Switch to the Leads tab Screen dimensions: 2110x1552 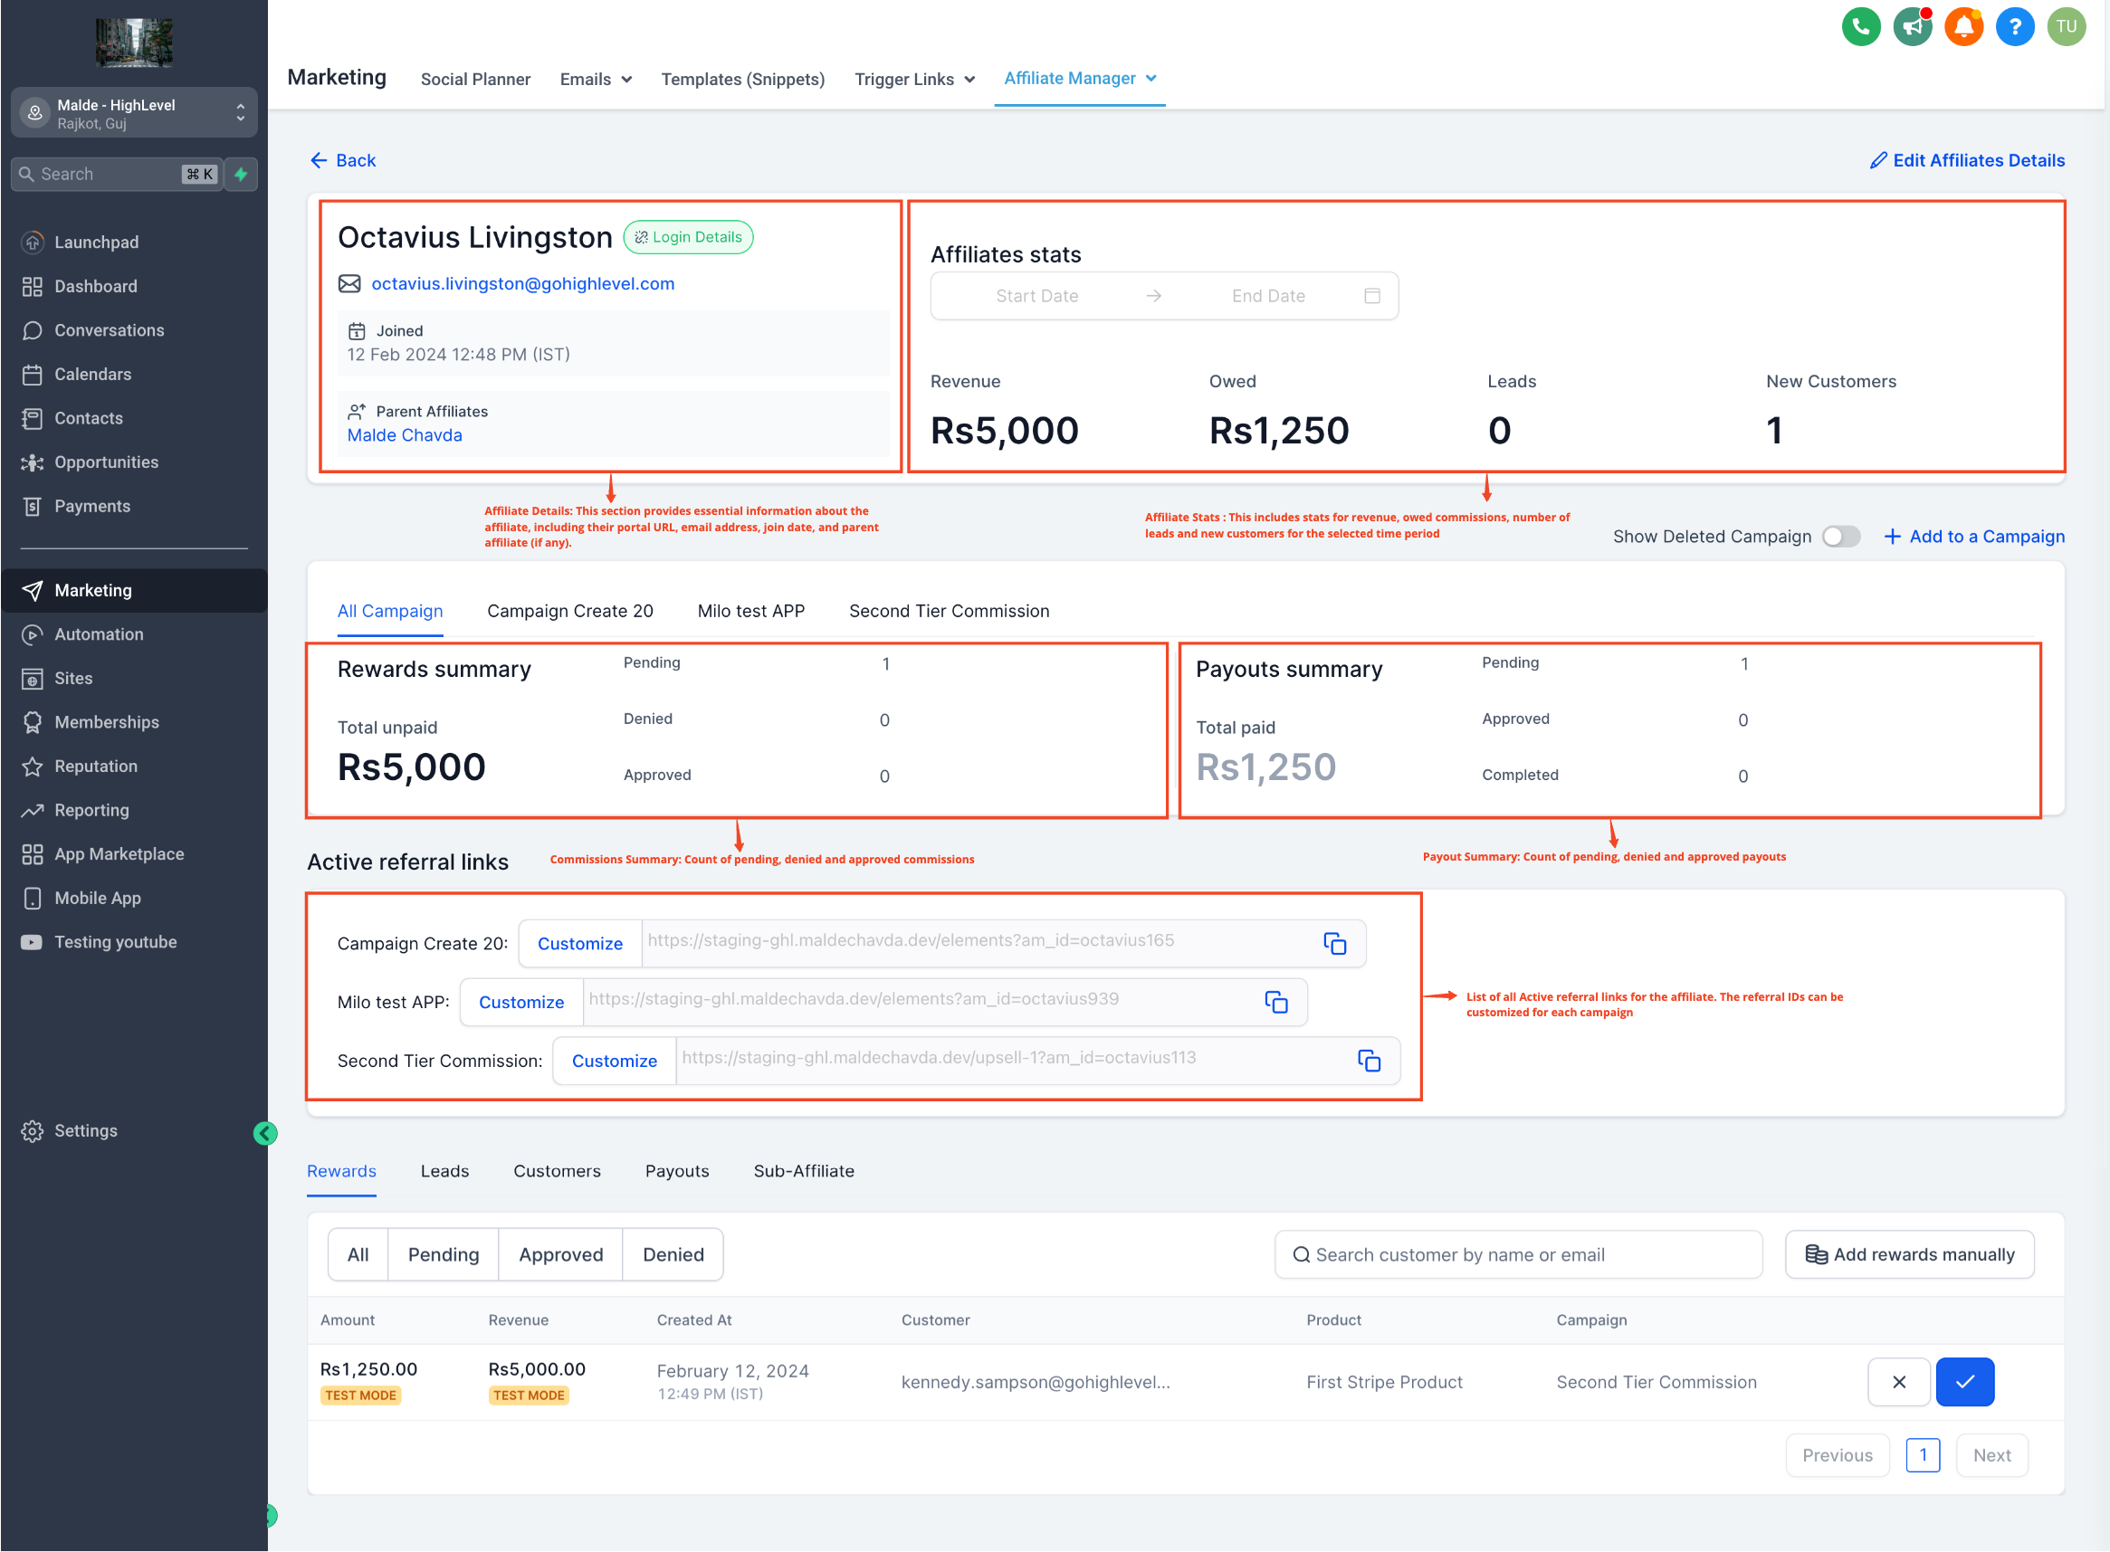(x=444, y=1171)
